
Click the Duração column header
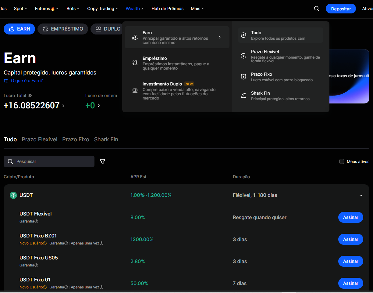point(241,177)
